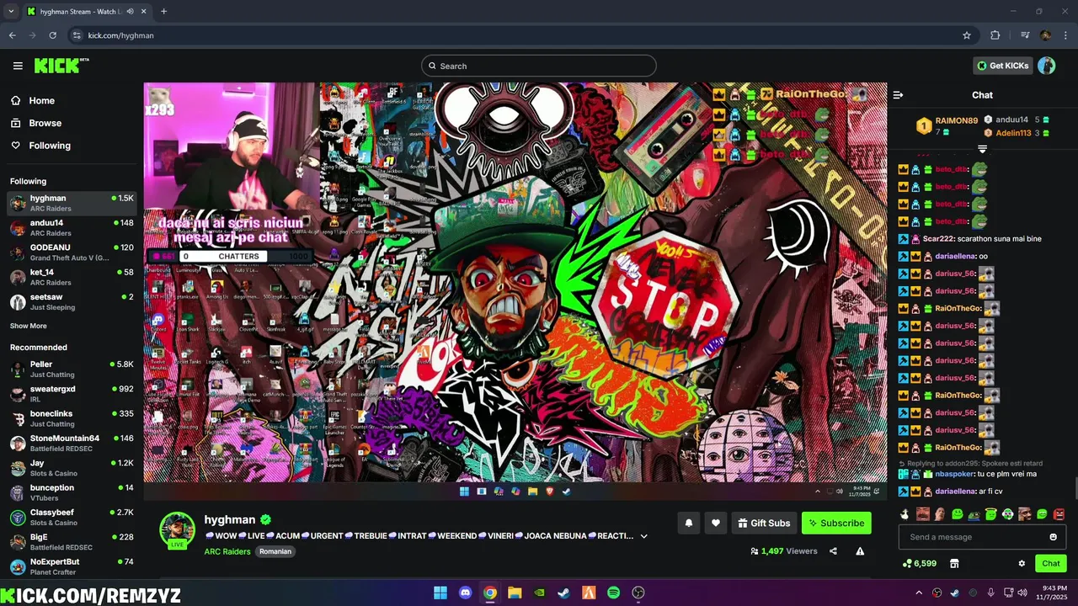Bookmark page with the star icon
The height and width of the screenshot is (606, 1078).
pos(967,35)
